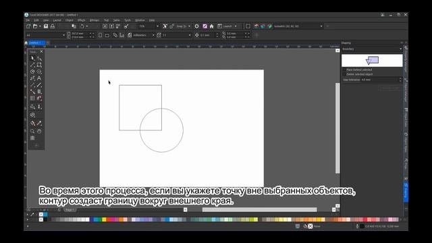
Task: Select the Pick tool in the toolbox
Action: click(32, 58)
